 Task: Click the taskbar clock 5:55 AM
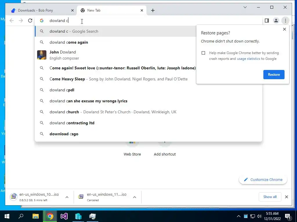click(272, 216)
